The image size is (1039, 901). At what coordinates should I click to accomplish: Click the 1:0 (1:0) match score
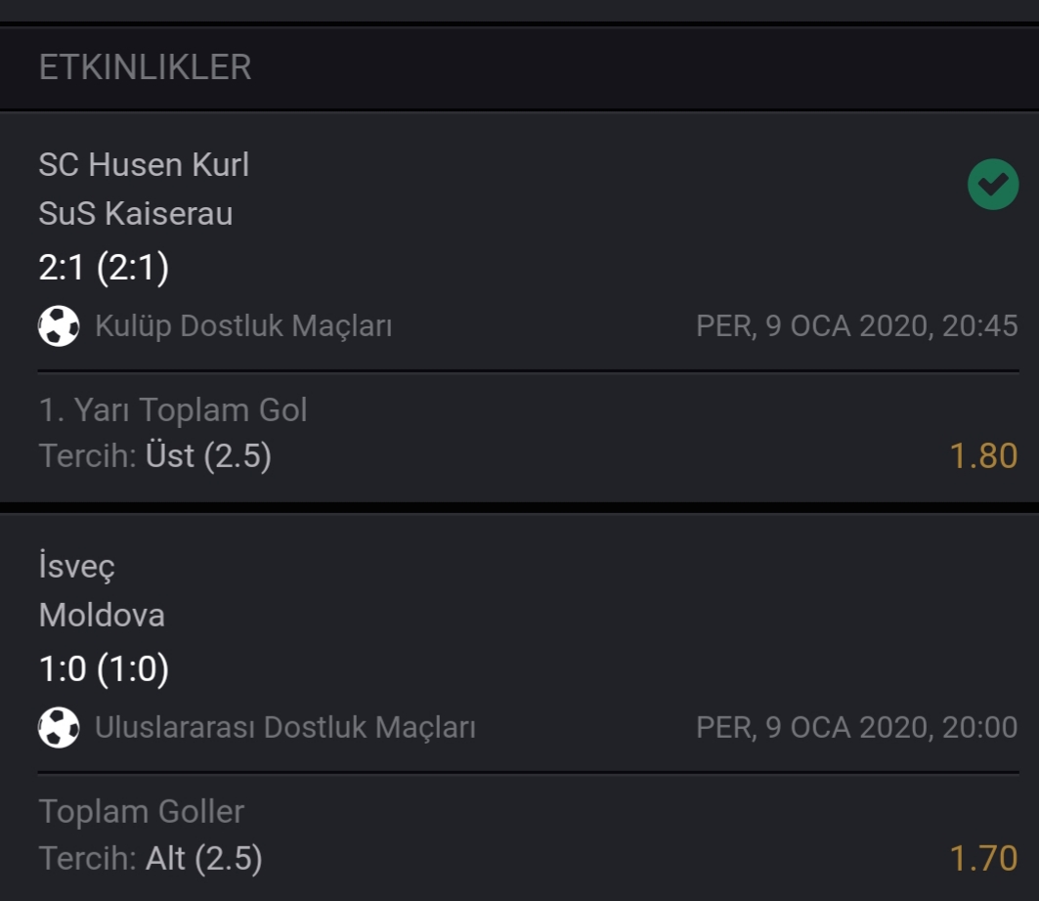click(104, 669)
